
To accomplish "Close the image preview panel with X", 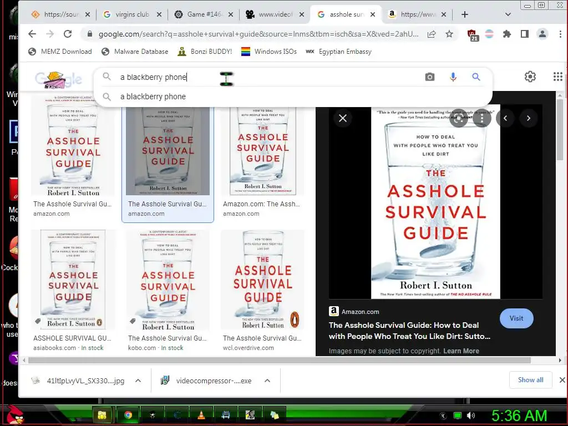I will click(343, 118).
